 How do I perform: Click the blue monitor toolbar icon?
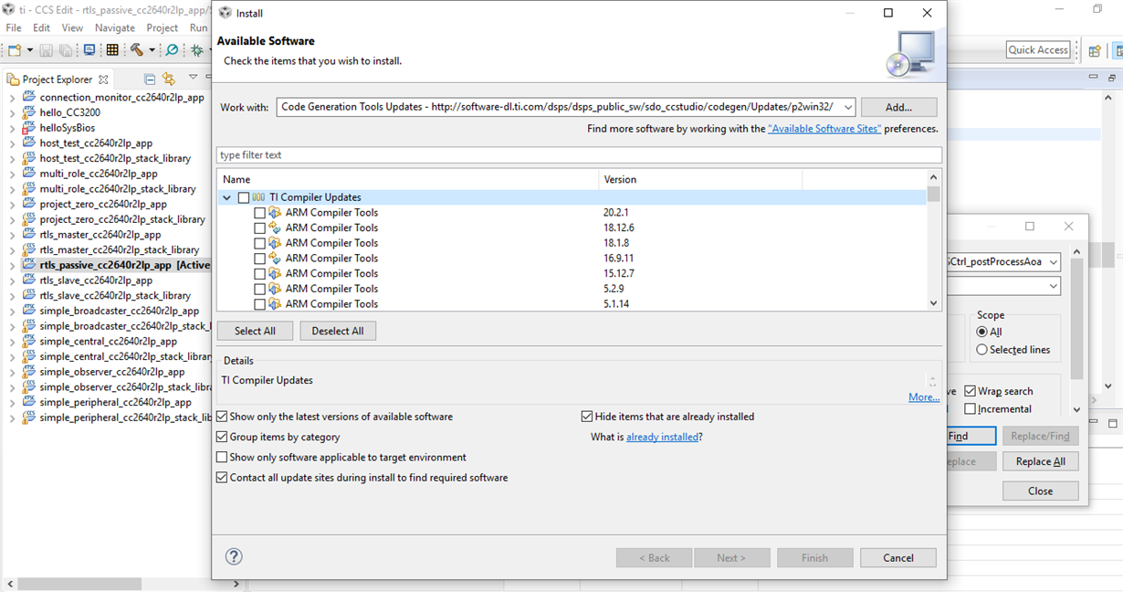pos(89,50)
